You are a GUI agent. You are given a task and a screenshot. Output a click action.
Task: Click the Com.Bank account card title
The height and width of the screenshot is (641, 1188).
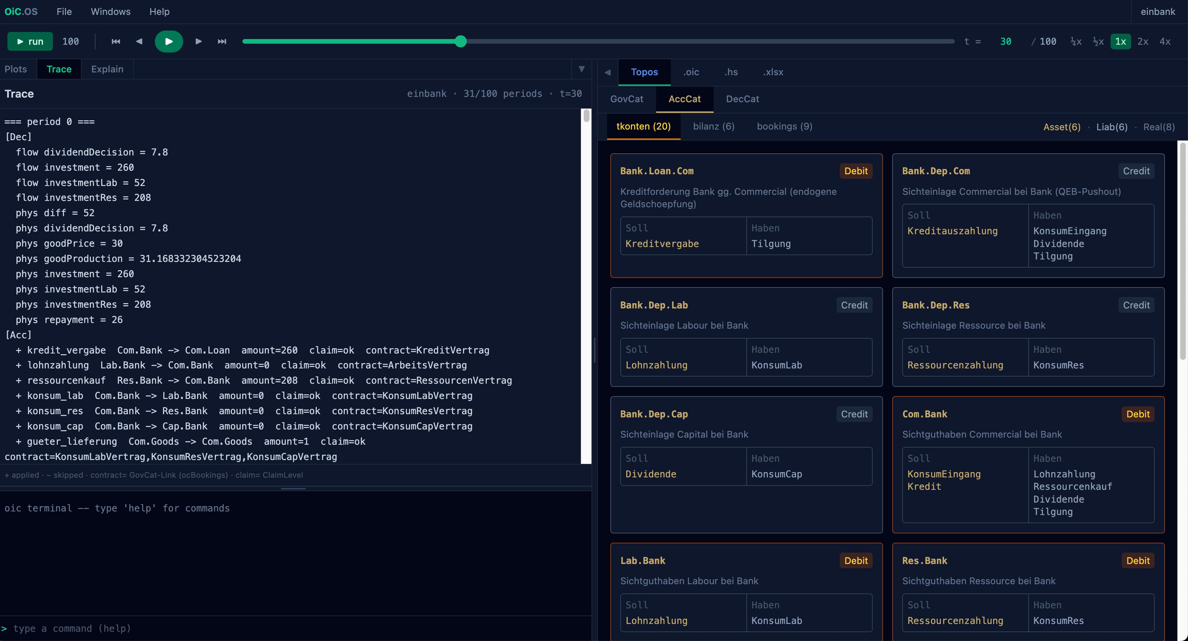click(x=925, y=414)
